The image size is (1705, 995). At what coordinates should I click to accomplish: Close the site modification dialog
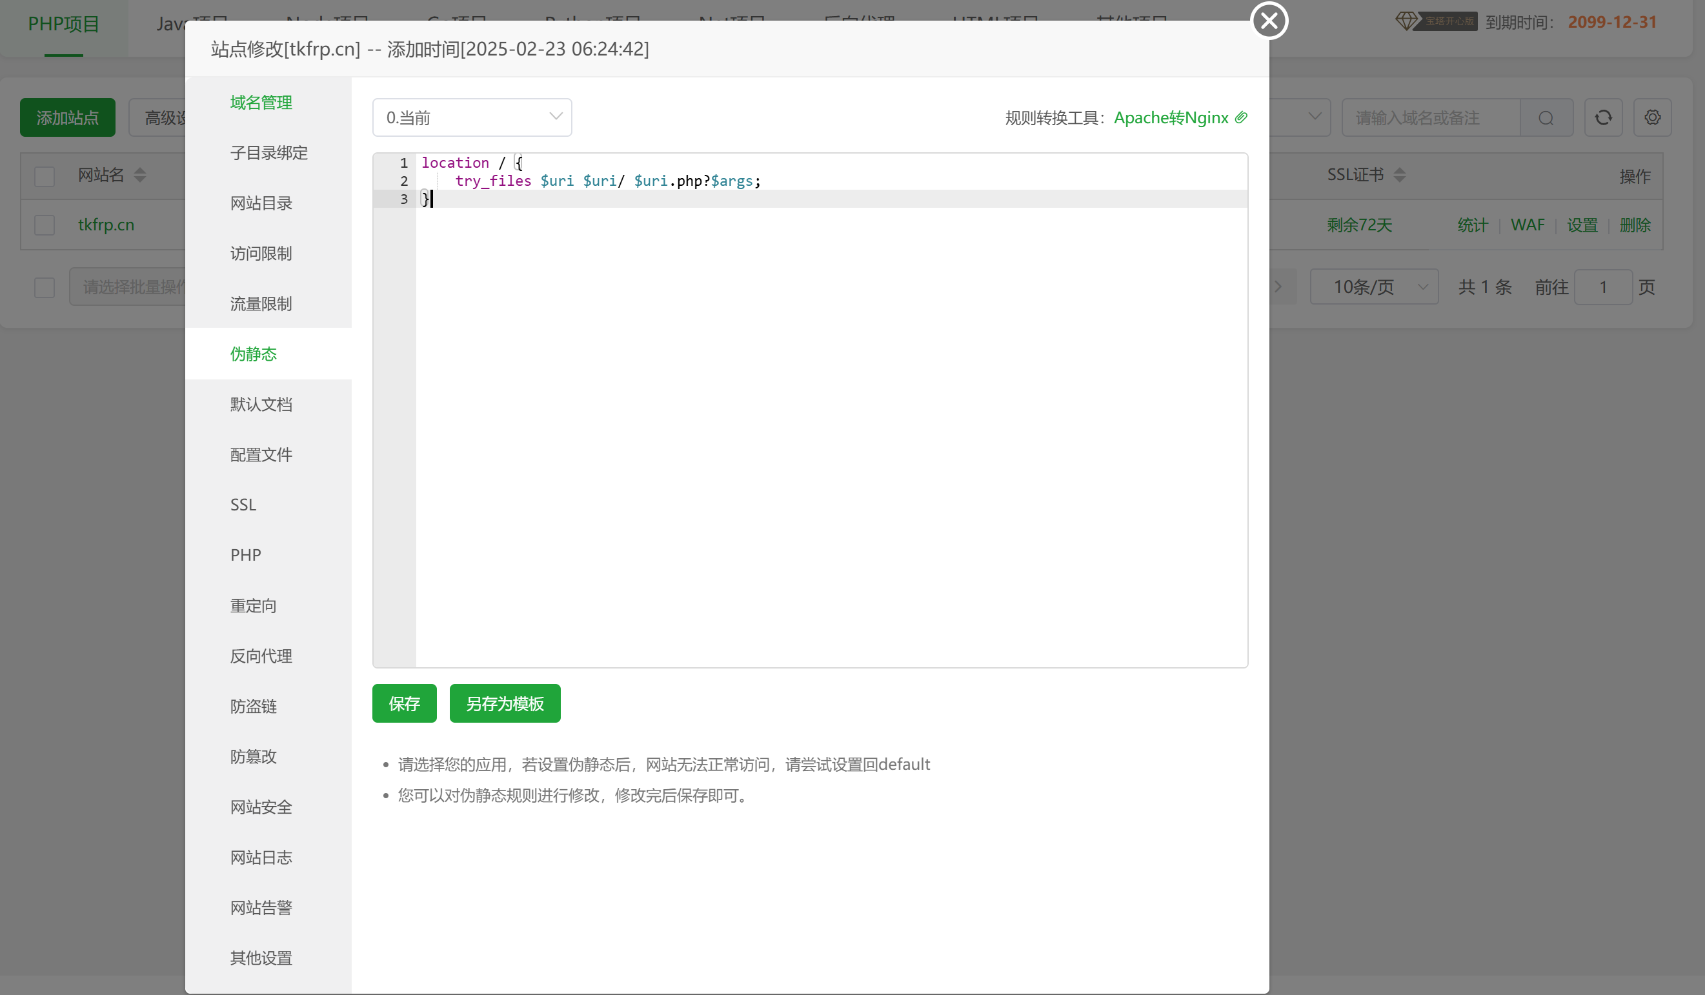tap(1269, 20)
